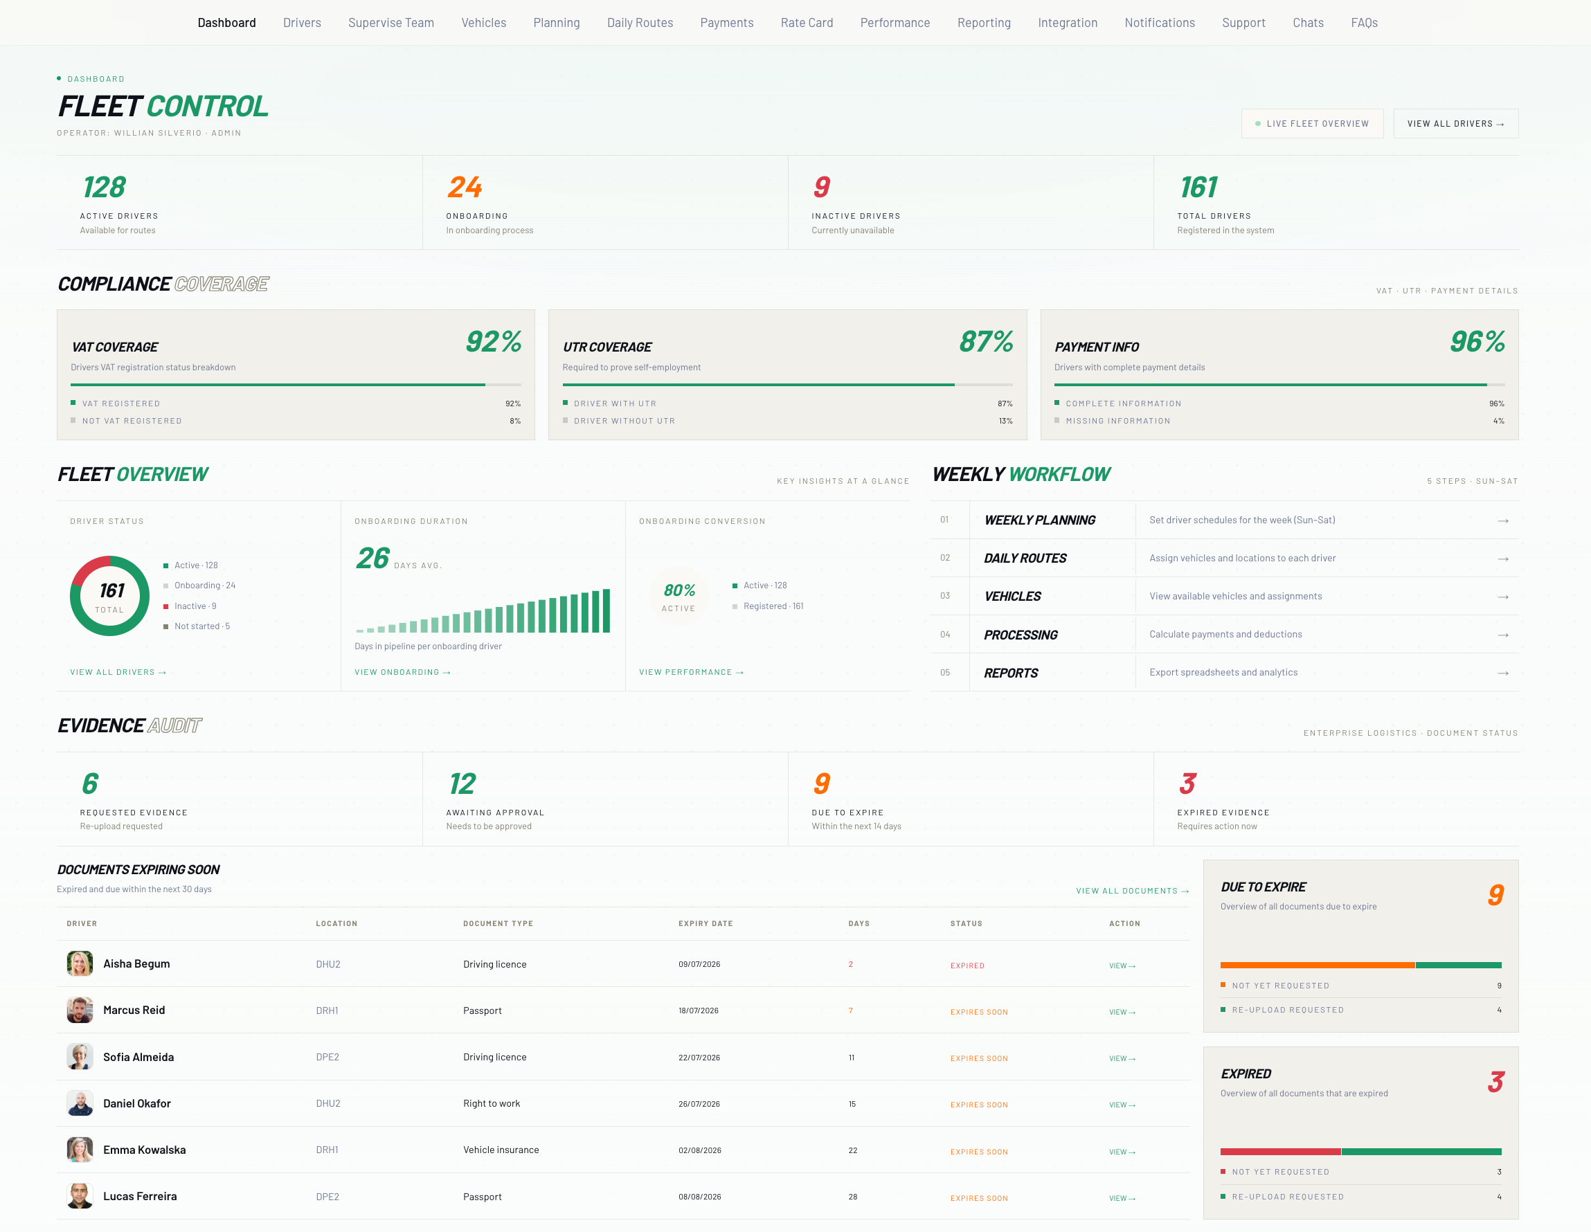Click View link for Aisha Begum

point(1122,966)
